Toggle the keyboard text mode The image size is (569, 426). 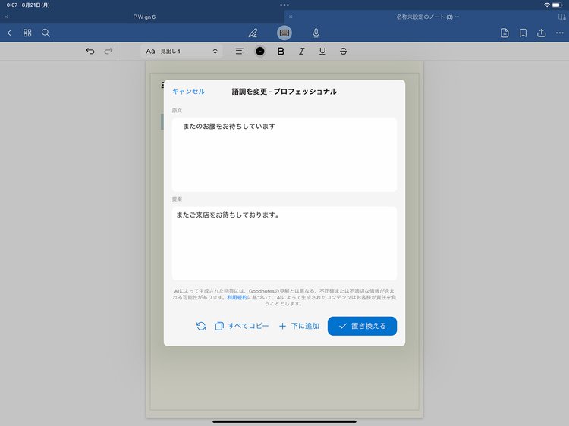click(x=284, y=33)
